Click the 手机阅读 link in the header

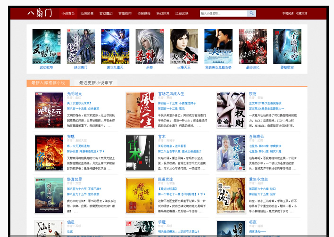tap(288, 13)
